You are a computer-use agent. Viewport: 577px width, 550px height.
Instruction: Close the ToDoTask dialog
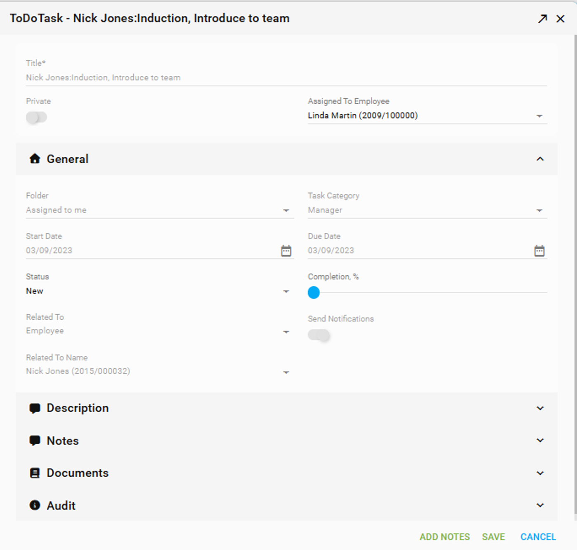click(x=560, y=19)
